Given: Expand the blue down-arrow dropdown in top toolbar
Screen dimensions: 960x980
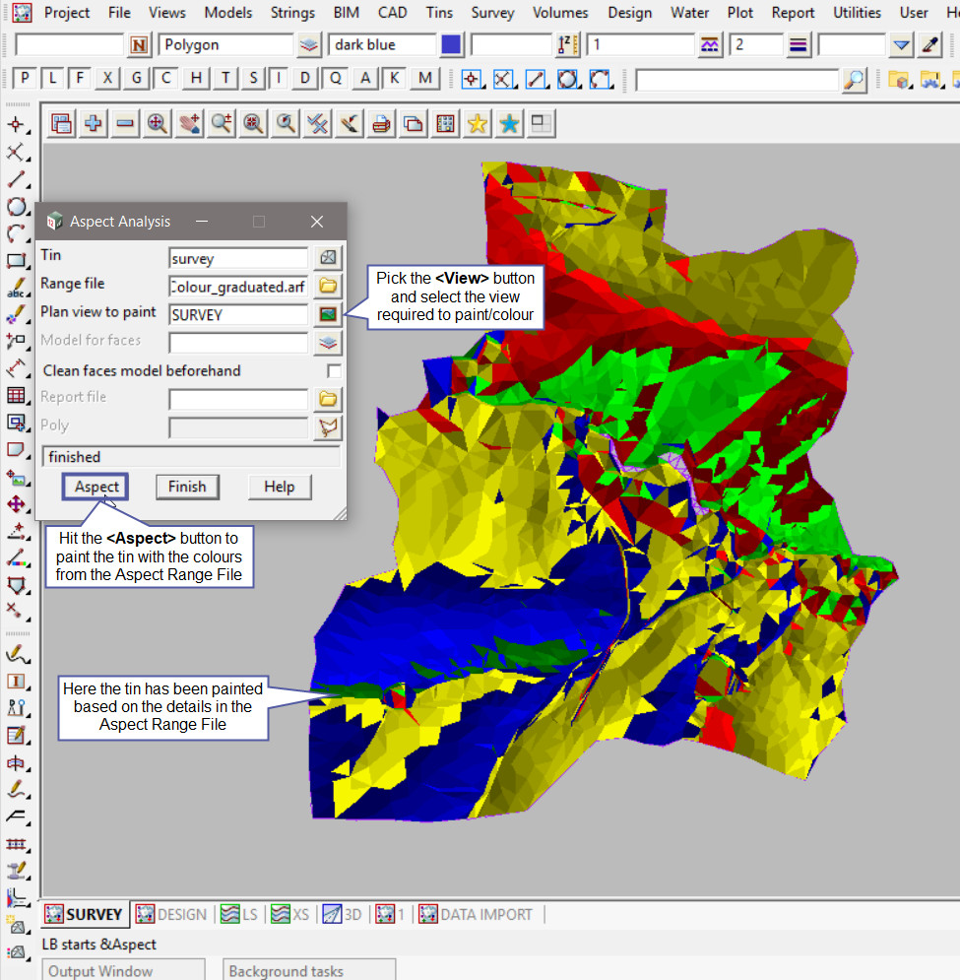Looking at the screenshot, I should pyautogui.click(x=902, y=45).
